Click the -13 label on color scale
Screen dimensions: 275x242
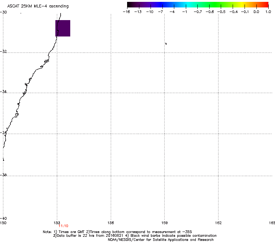[x=138, y=12]
